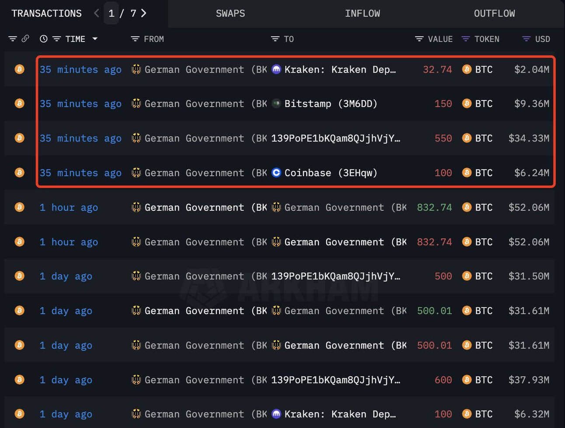Open the general filter at far left of header
Image resolution: width=565 pixels, height=428 pixels.
tap(13, 39)
